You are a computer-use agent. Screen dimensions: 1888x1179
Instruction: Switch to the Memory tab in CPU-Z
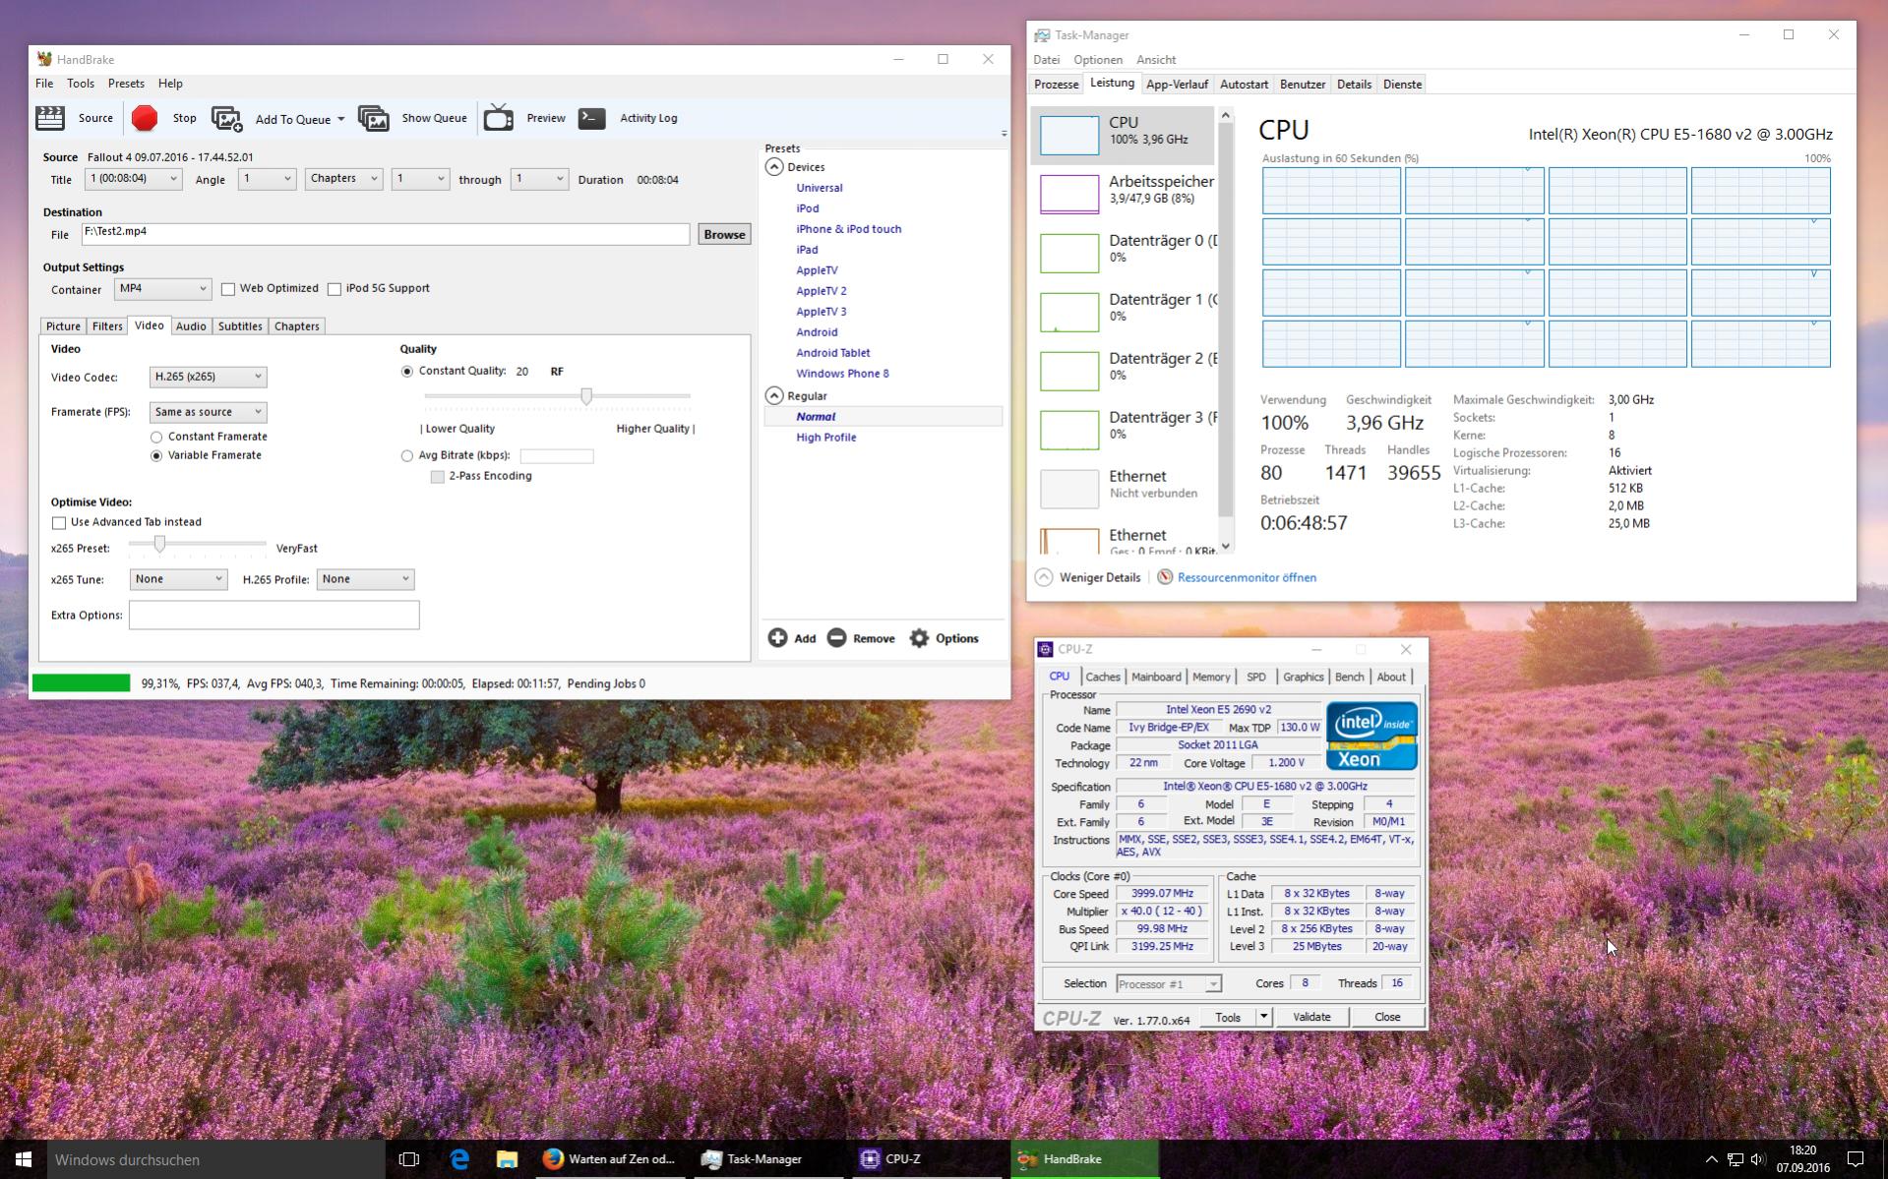[1211, 677]
